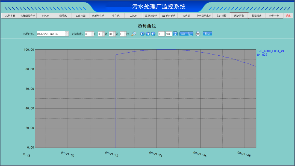295x166 pixels.
Task: Click the upper range field showing 100
Action: click(x=169, y=34)
